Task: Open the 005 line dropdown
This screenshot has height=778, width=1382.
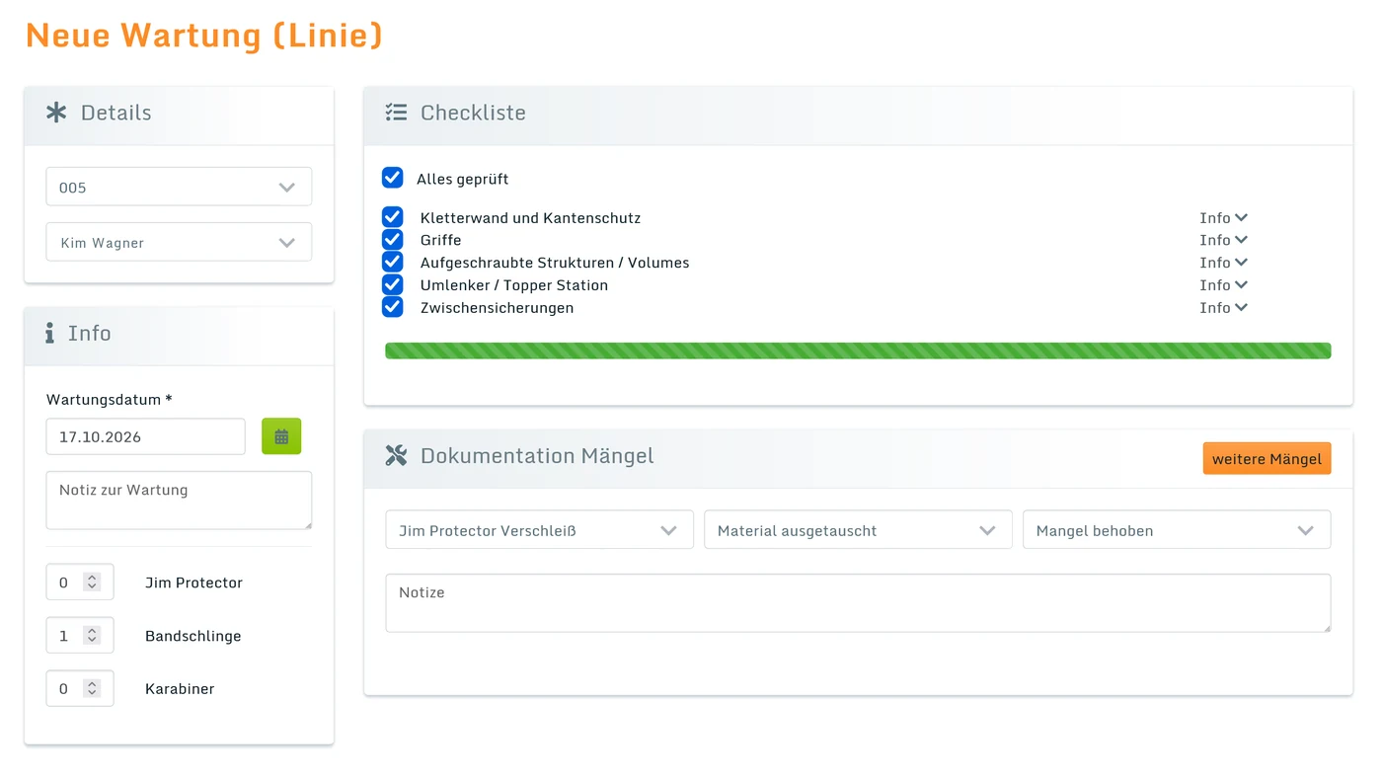Action: pos(179,187)
